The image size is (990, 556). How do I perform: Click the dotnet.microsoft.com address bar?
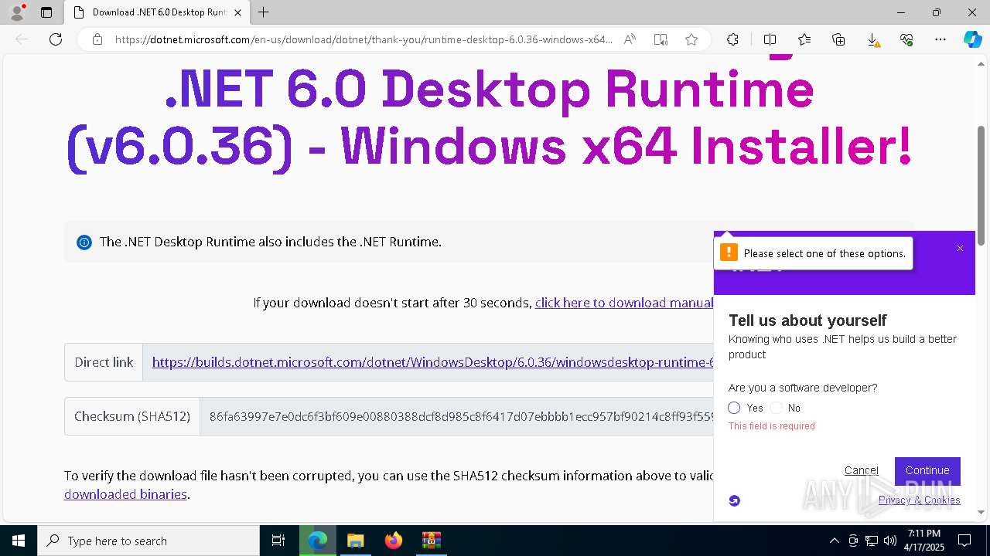pos(364,39)
